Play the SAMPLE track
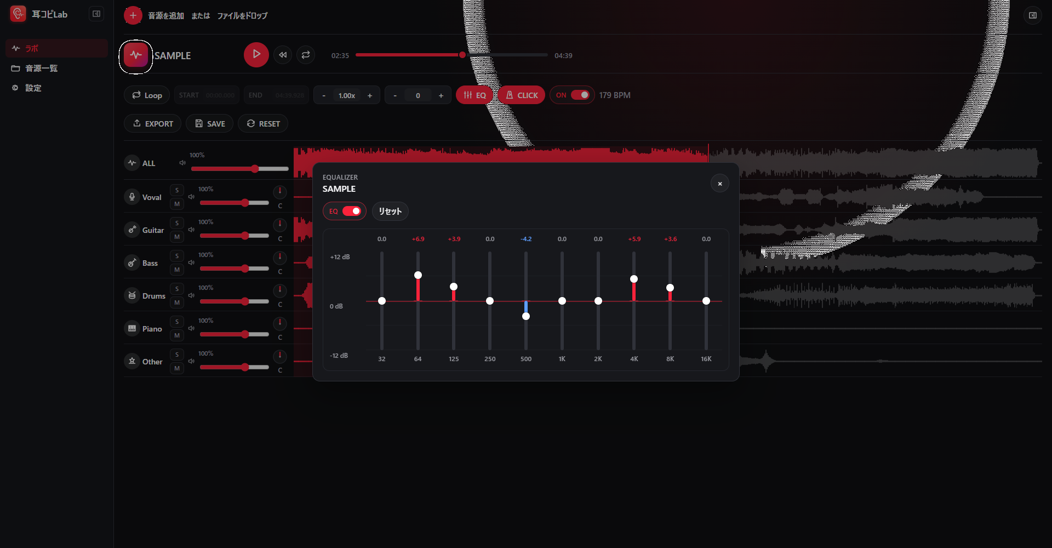The height and width of the screenshot is (548, 1052). 256,55
